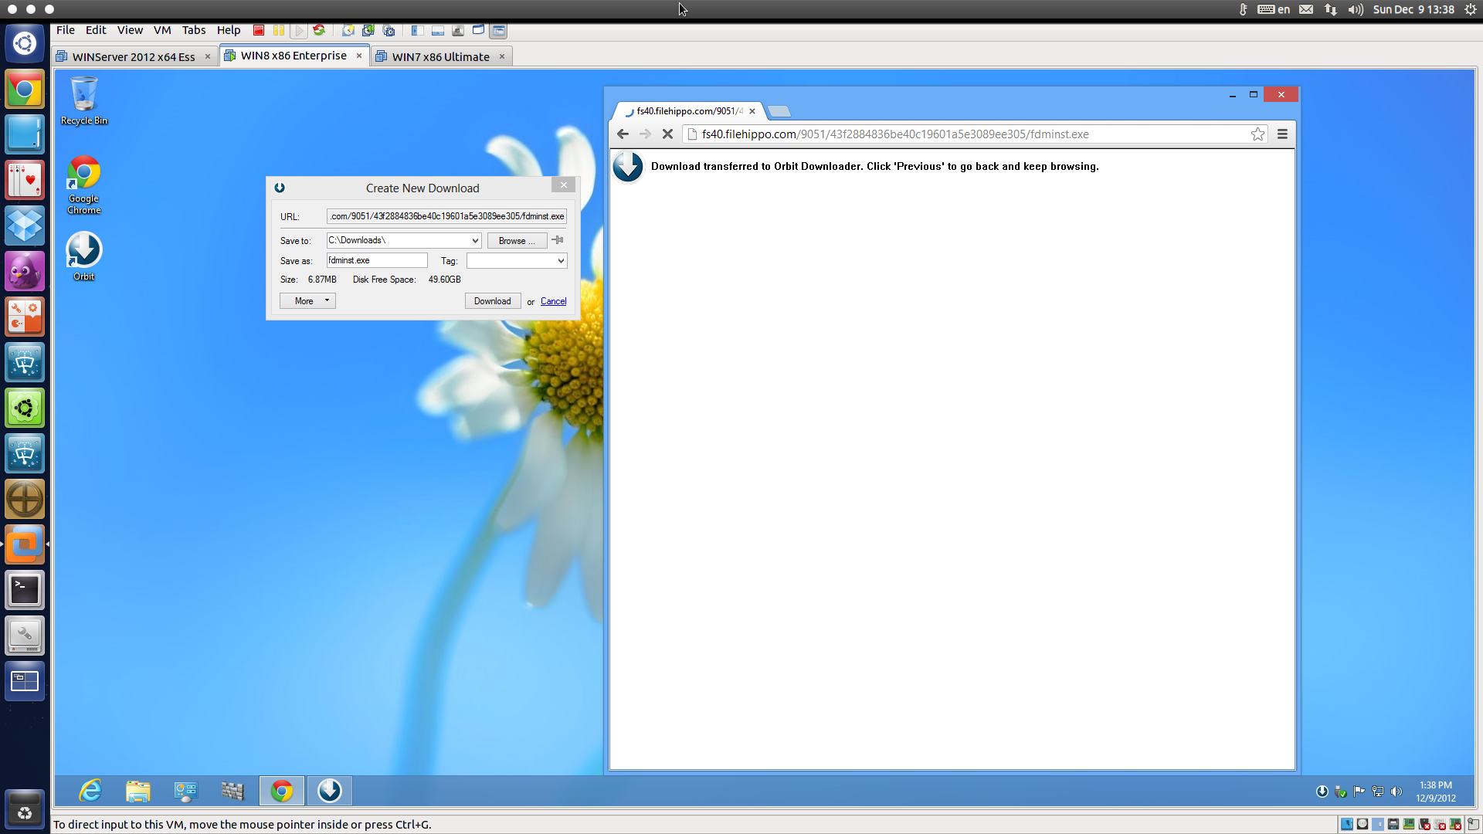1483x834 pixels.
Task: Click the Browse button
Action: (516, 241)
